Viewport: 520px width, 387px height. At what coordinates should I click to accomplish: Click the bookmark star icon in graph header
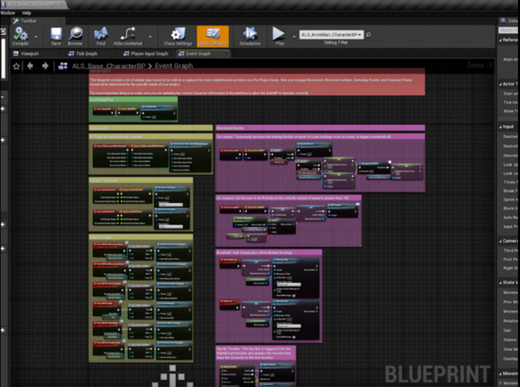pos(16,66)
